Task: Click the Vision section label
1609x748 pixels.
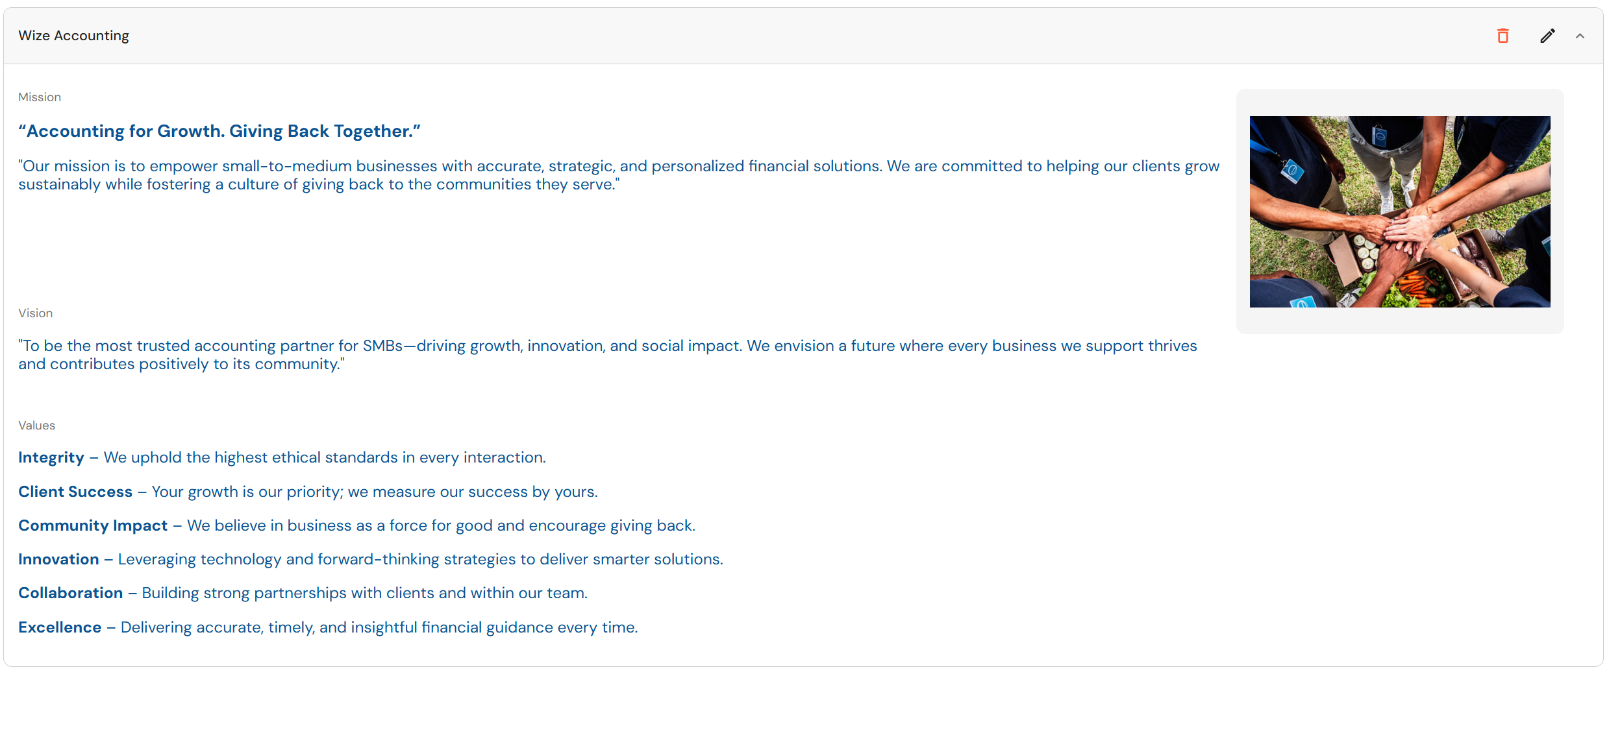Action: point(36,313)
